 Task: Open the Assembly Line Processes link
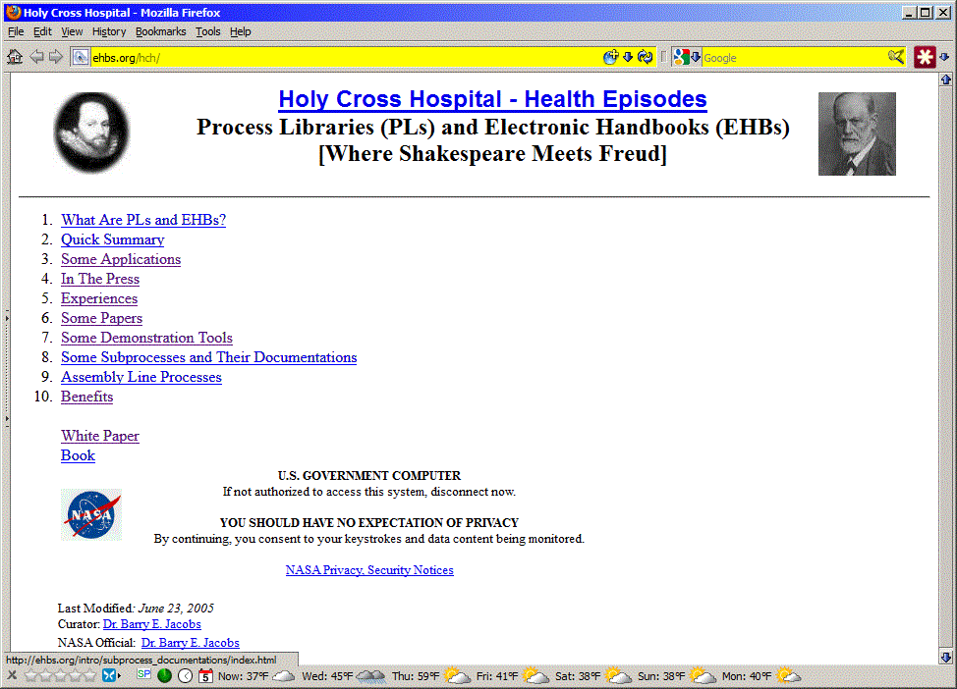tap(141, 377)
